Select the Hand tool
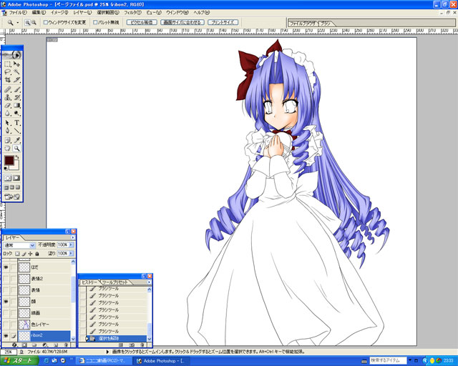The image size is (458, 366). [8, 148]
